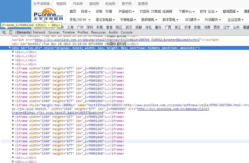The height and width of the screenshot is (163, 249).
Task: Click the IT商城 navigation link
Action: [156, 11]
